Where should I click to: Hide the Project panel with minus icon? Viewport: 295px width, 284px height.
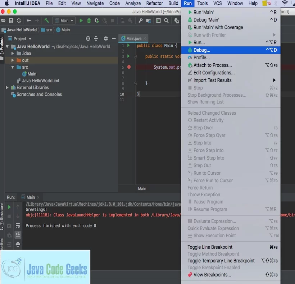(114, 38)
